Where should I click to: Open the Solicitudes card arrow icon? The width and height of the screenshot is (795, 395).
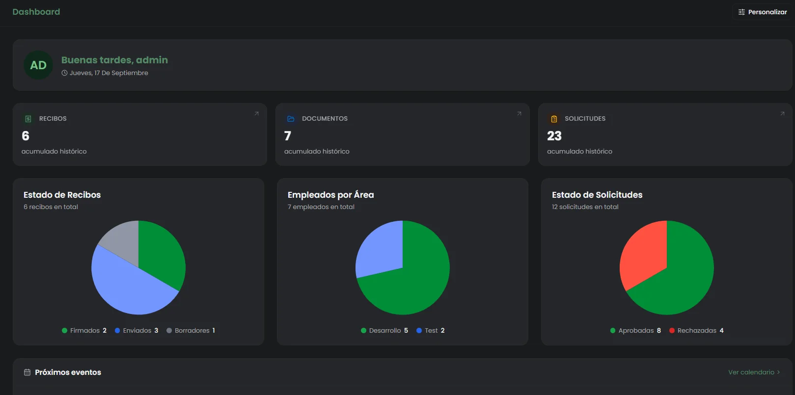(x=782, y=114)
